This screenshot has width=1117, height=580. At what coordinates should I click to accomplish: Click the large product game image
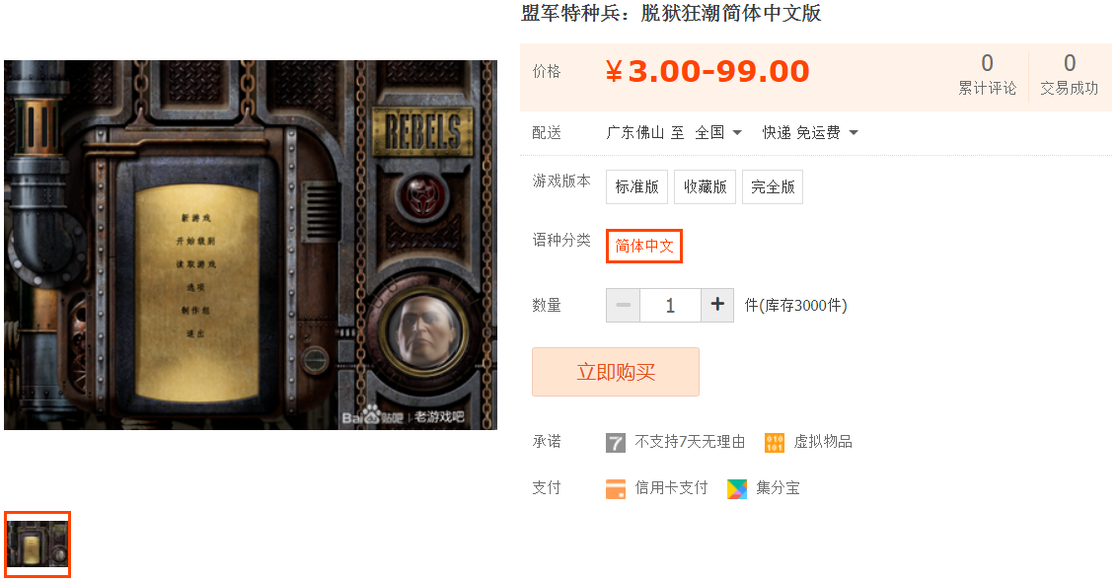(251, 245)
